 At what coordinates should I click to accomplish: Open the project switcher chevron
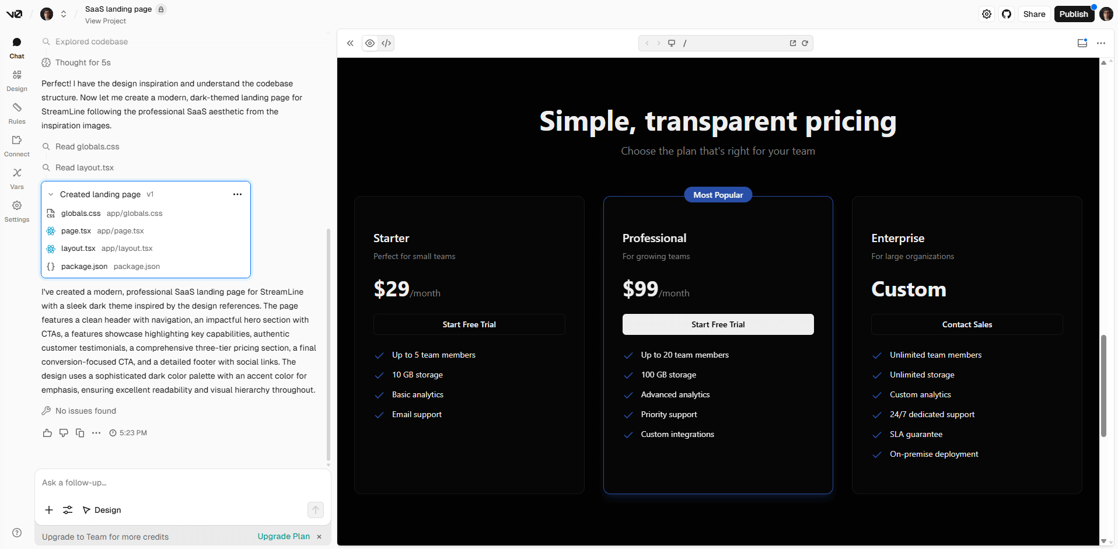coord(64,14)
